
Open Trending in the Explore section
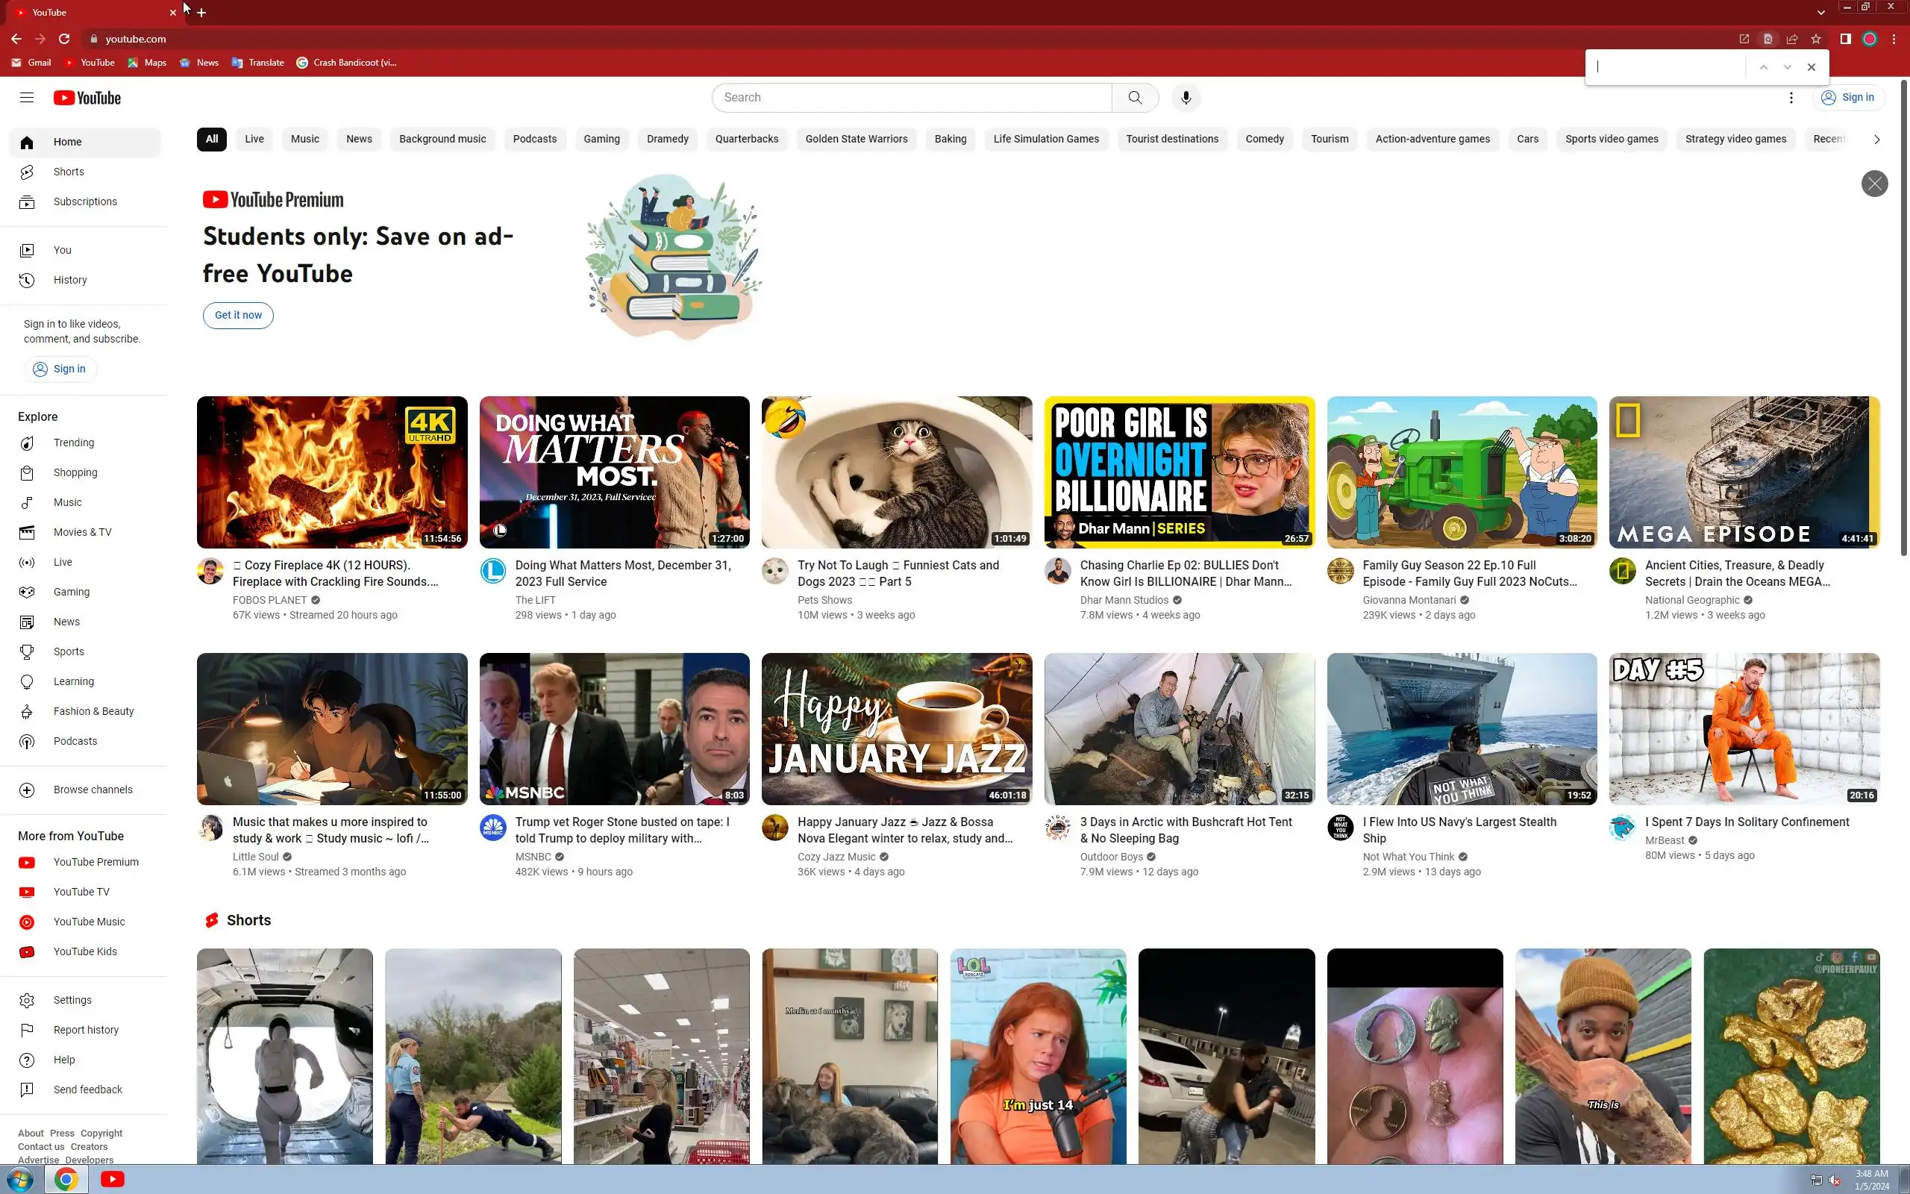pyautogui.click(x=73, y=443)
